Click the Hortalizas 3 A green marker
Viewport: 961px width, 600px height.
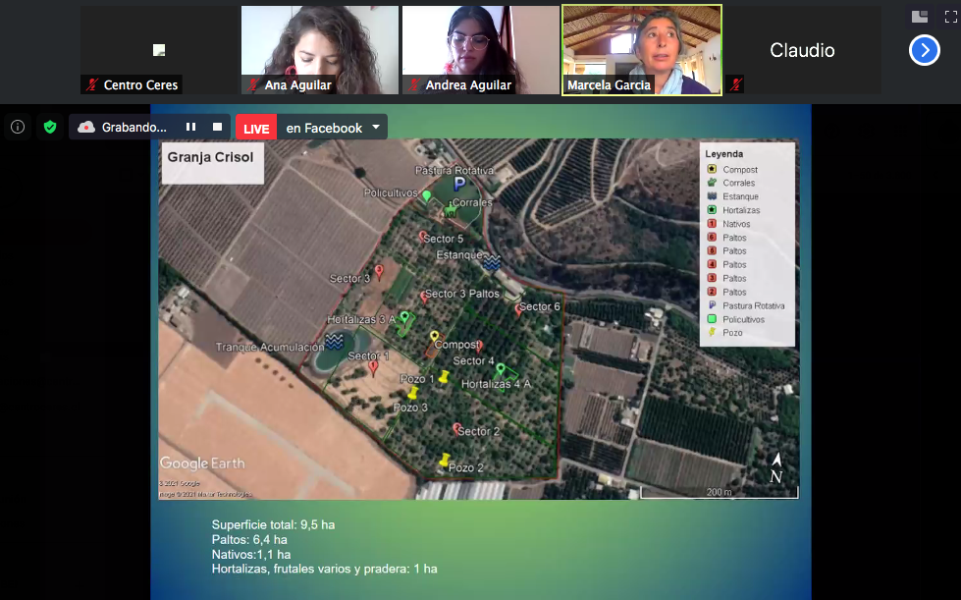[x=404, y=317]
